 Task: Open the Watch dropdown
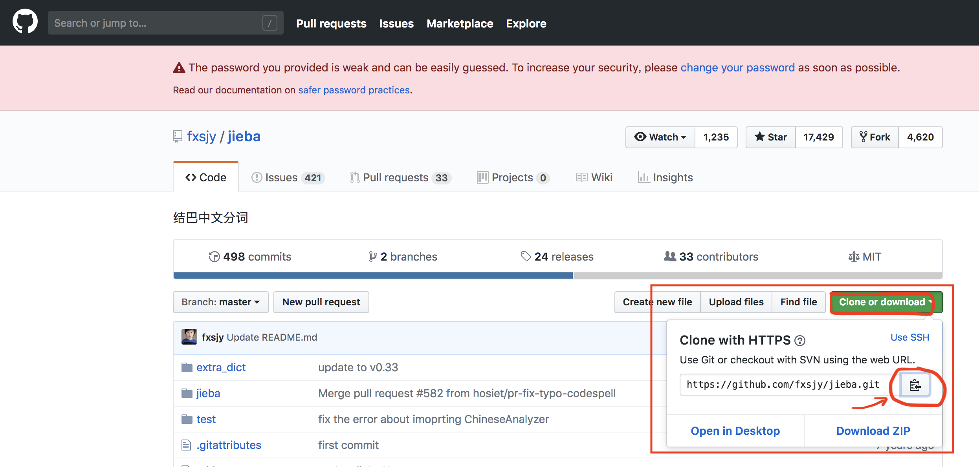[660, 137]
